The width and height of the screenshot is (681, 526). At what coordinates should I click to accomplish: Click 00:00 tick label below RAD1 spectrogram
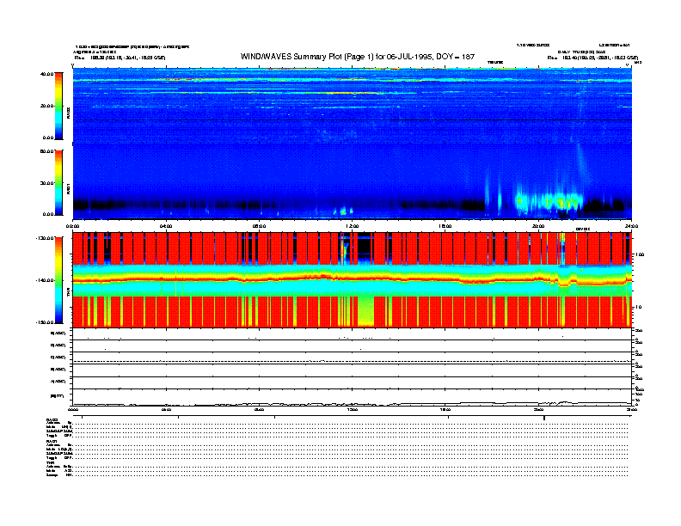tap(72, 226)
